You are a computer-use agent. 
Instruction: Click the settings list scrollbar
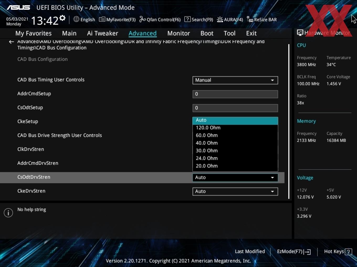coord(289,121)
